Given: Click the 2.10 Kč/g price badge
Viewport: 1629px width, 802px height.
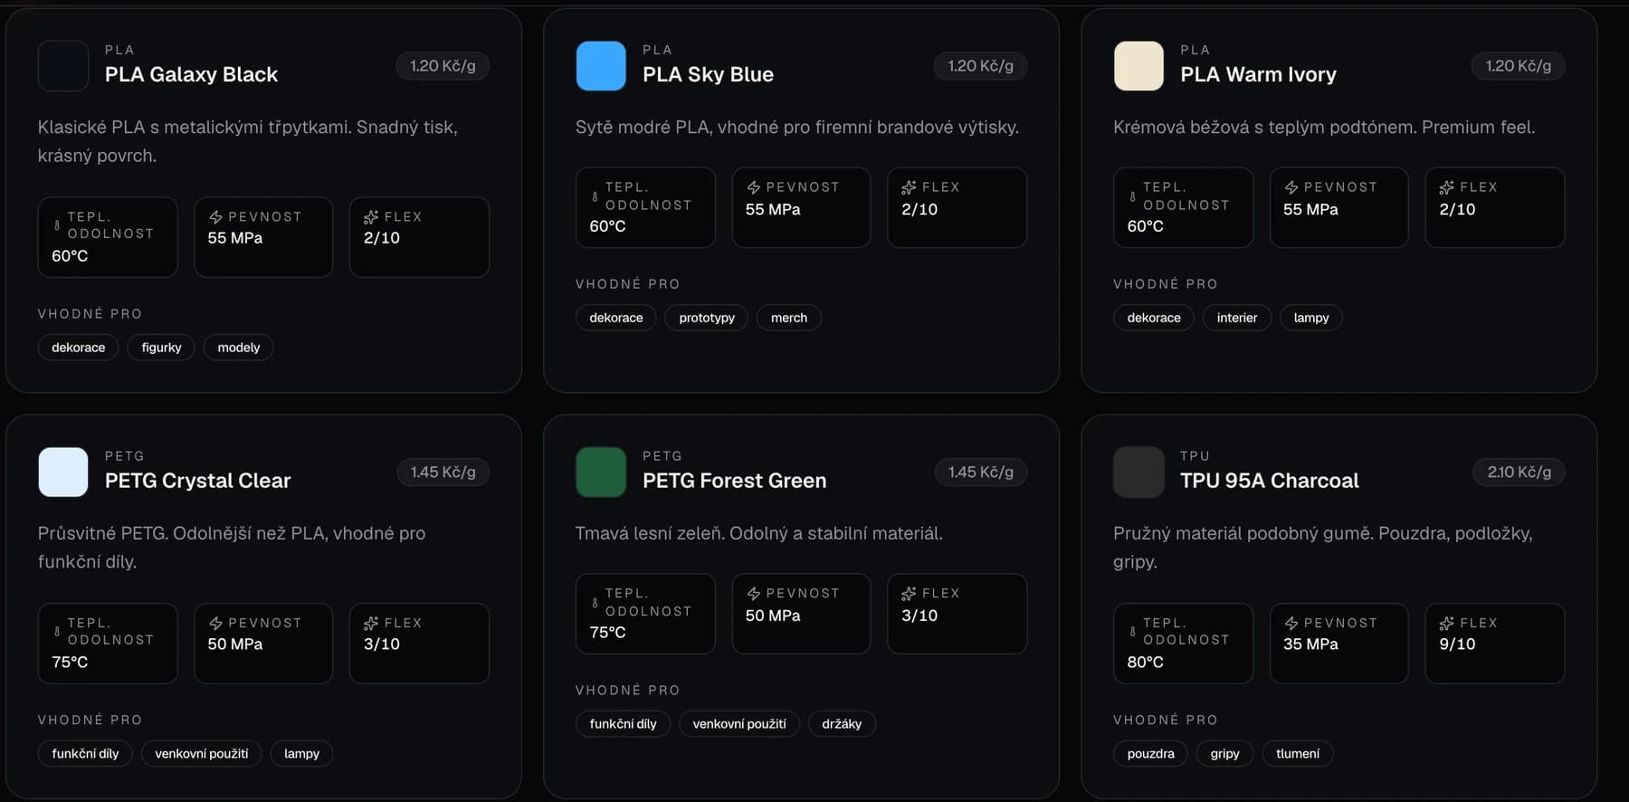Looking at the screenshot, I should [1519, 473].
